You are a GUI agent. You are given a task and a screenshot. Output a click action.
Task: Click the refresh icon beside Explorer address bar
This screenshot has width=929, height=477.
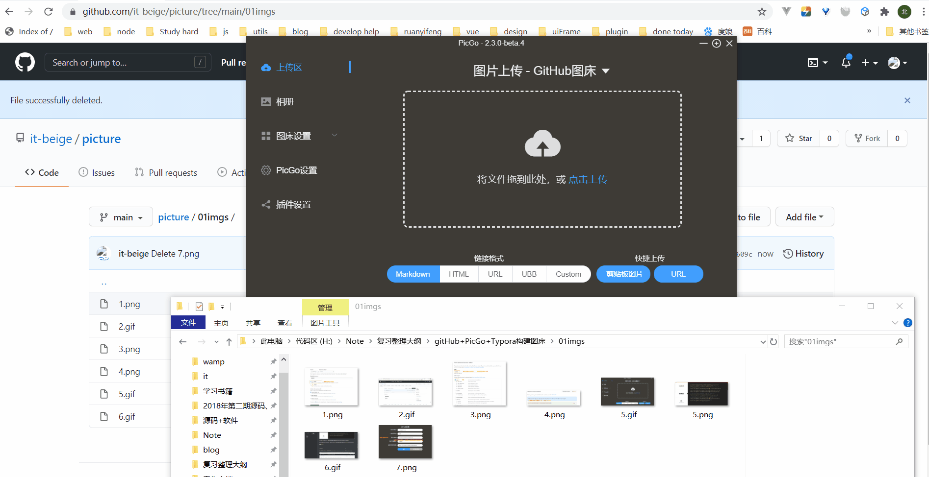774,342
